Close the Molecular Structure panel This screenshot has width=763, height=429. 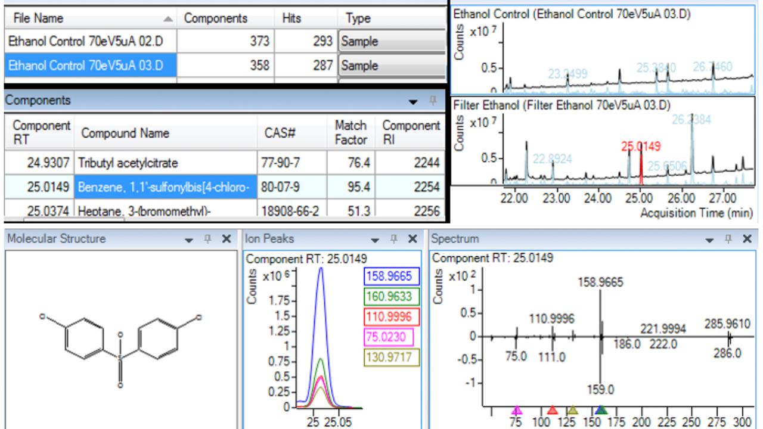pos(226,238)
